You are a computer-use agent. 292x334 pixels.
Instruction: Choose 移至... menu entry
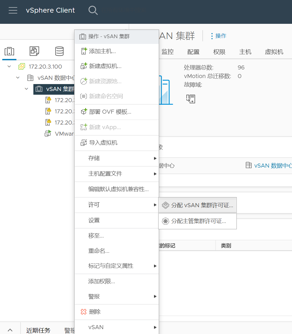[x=117, y=236]
